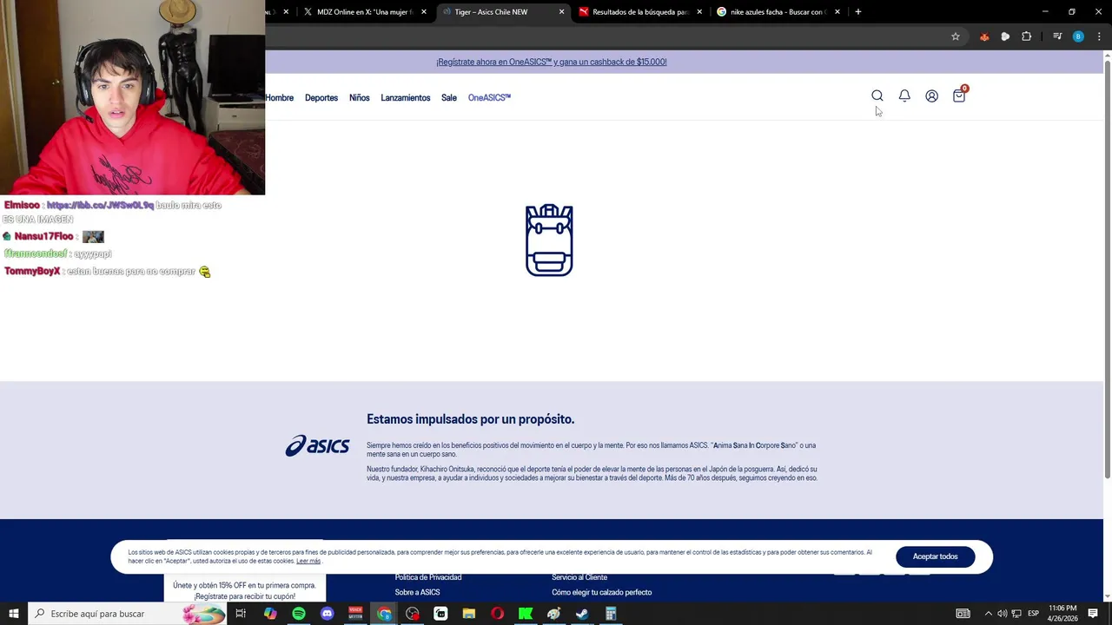Screen dimensions: 1112x625
Task: Close the MDZ Online en X tab
Action: click(424, 12)
